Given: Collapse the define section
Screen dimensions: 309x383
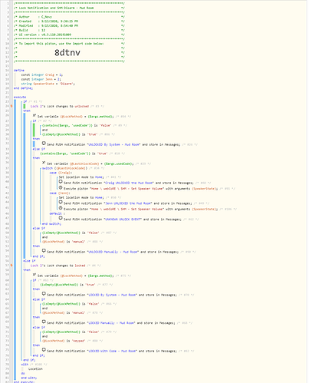Looking at the screenshot, I should point(19,71).
